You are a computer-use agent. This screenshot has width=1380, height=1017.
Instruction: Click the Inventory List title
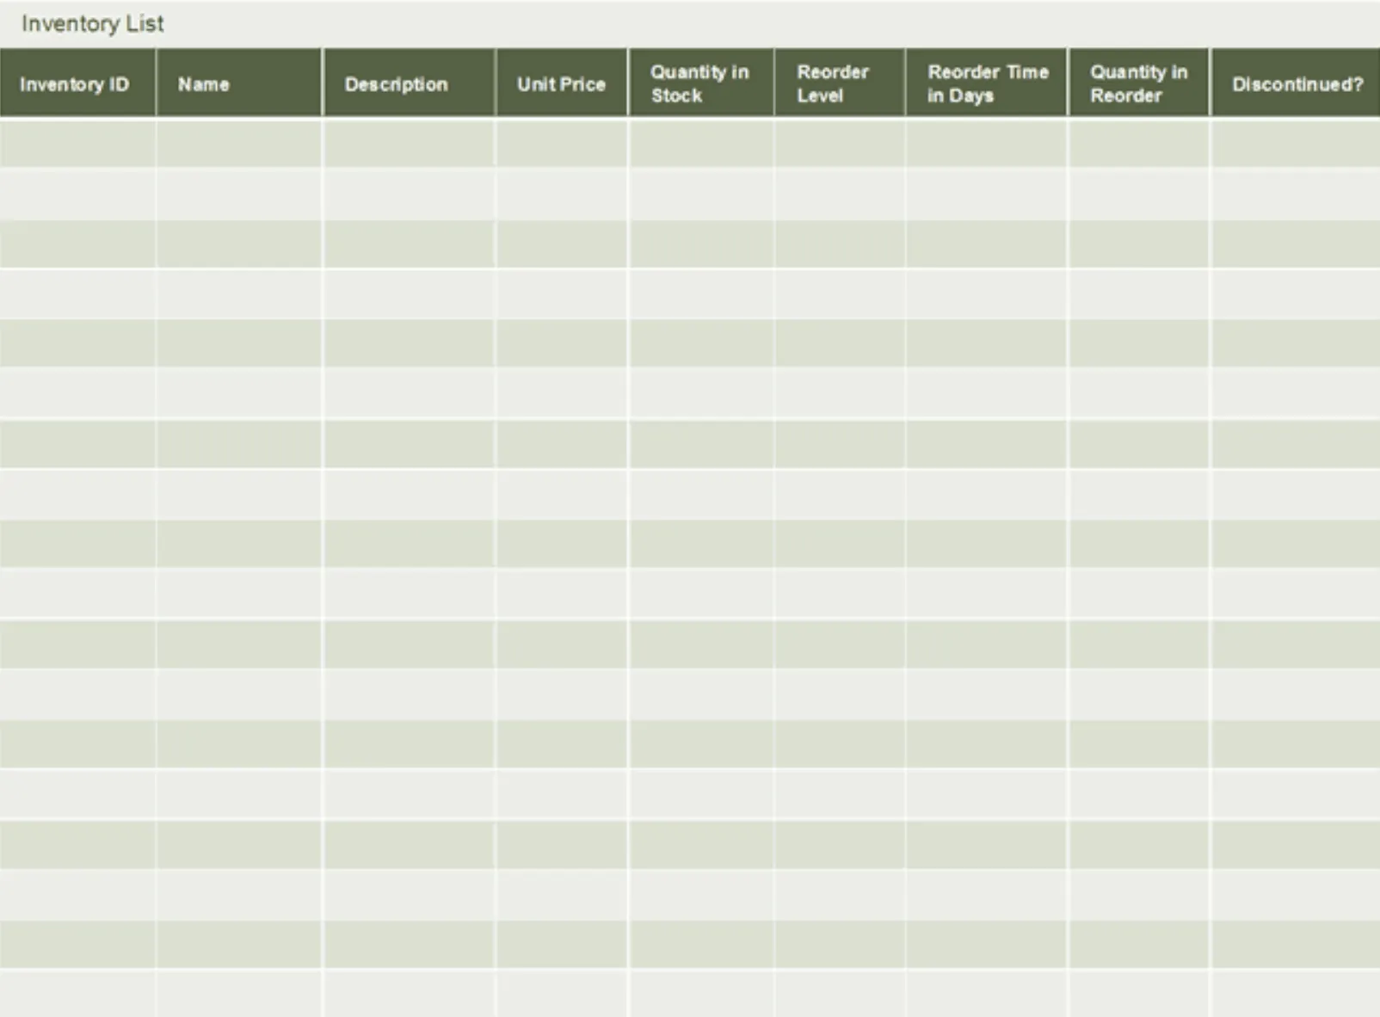93,24
